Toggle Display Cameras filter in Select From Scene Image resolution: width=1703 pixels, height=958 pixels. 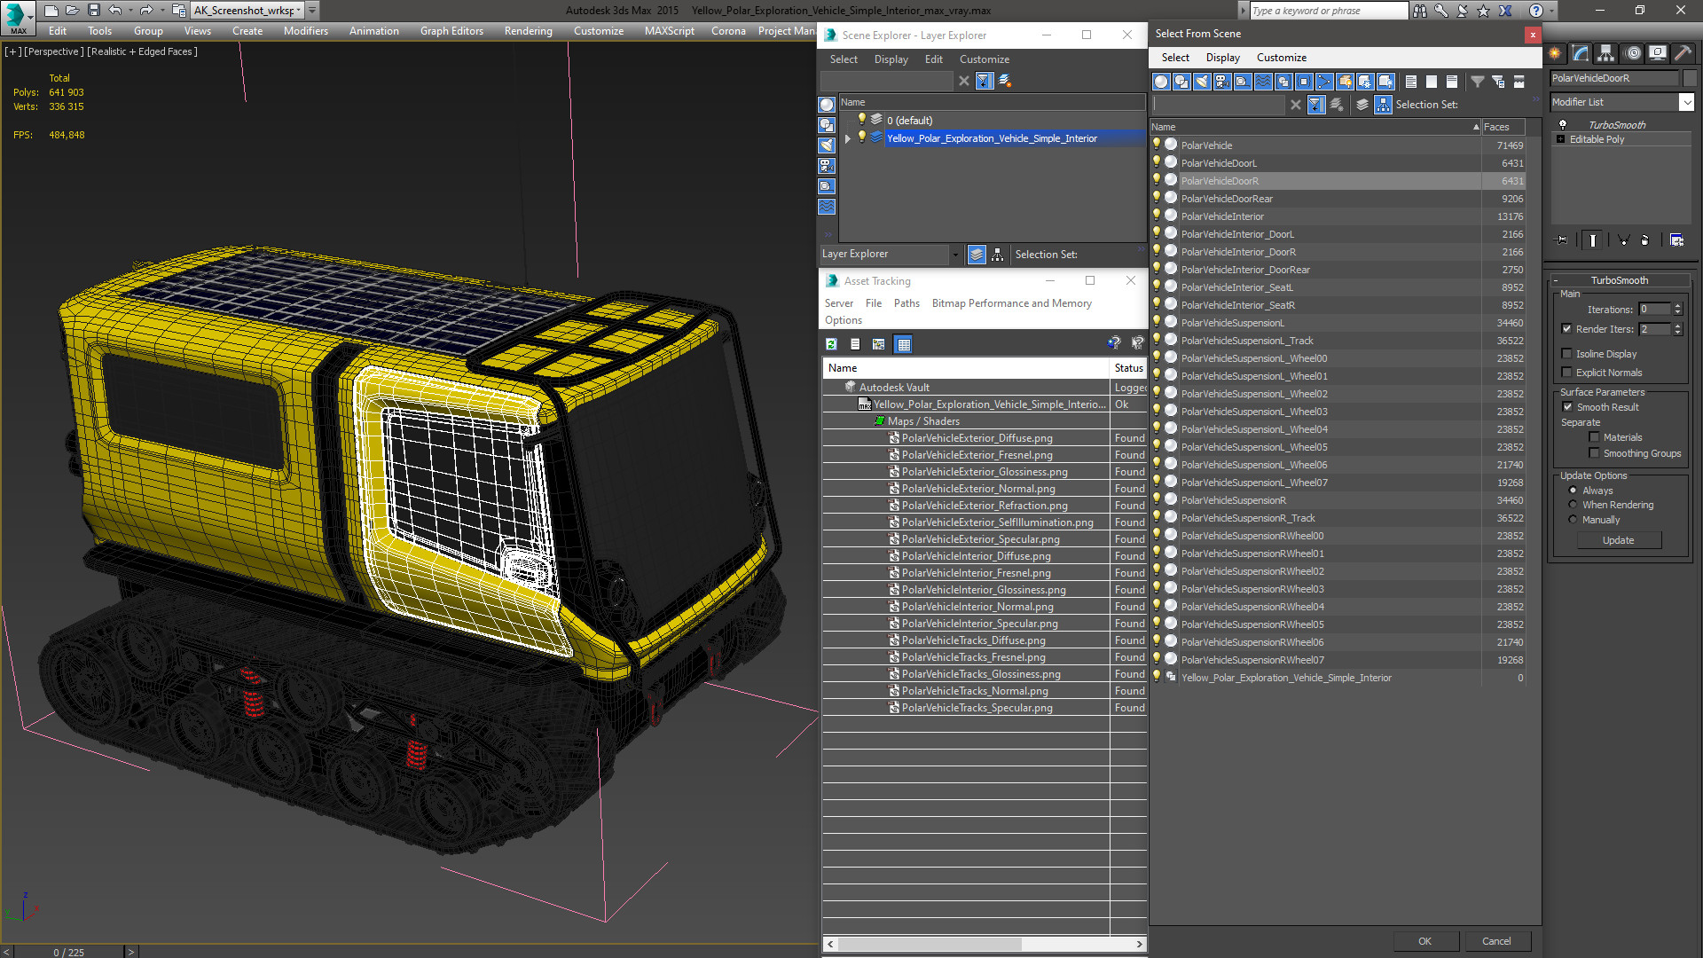1222,82
